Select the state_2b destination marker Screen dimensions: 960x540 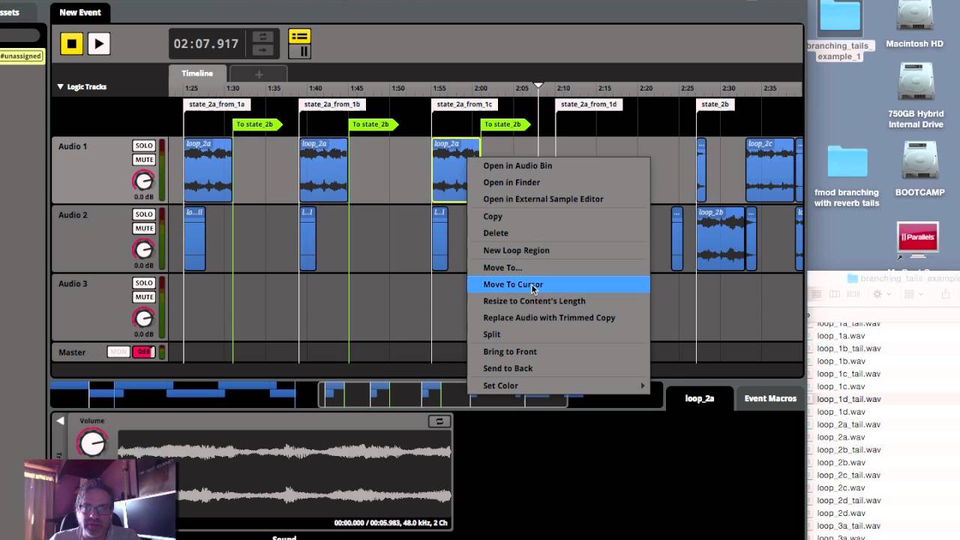(715, 104)
